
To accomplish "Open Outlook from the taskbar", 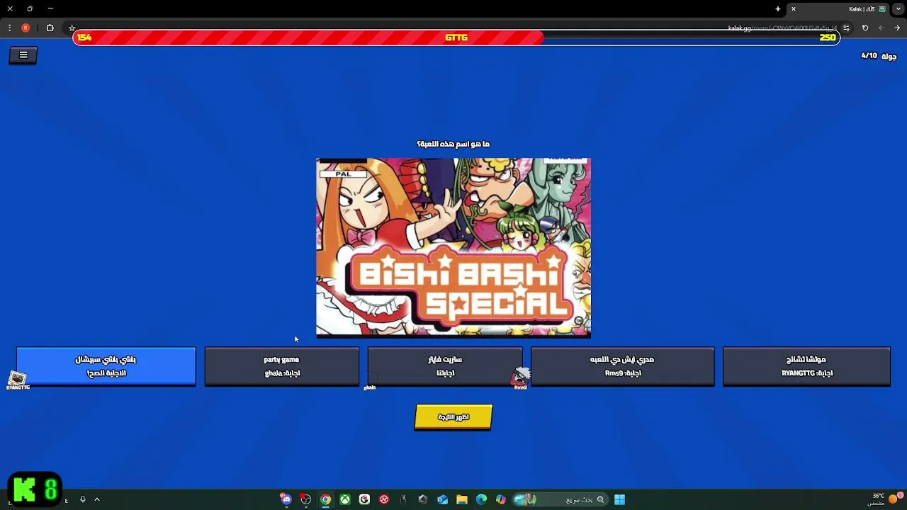I will tap(443, 499).
